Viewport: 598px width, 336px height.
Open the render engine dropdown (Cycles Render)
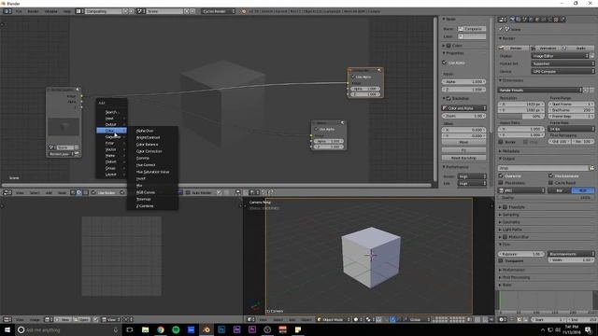pyautogui.click(x=219, y=11)
